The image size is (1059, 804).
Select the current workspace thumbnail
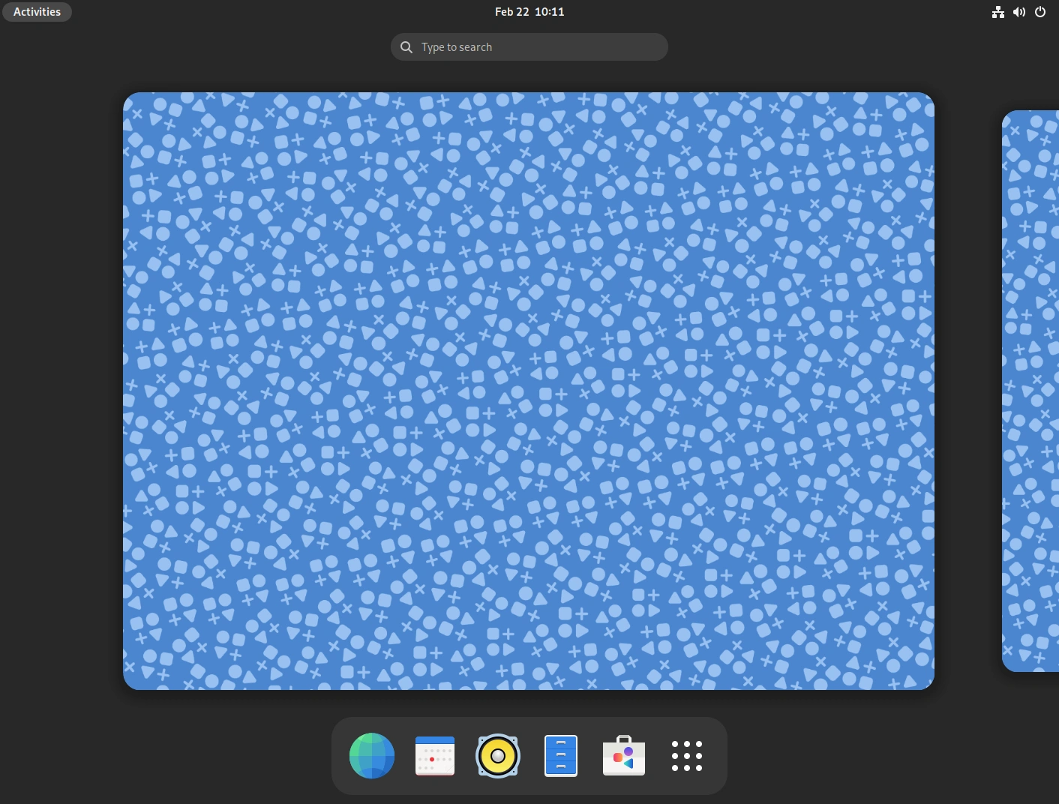(x=529, y=391)
